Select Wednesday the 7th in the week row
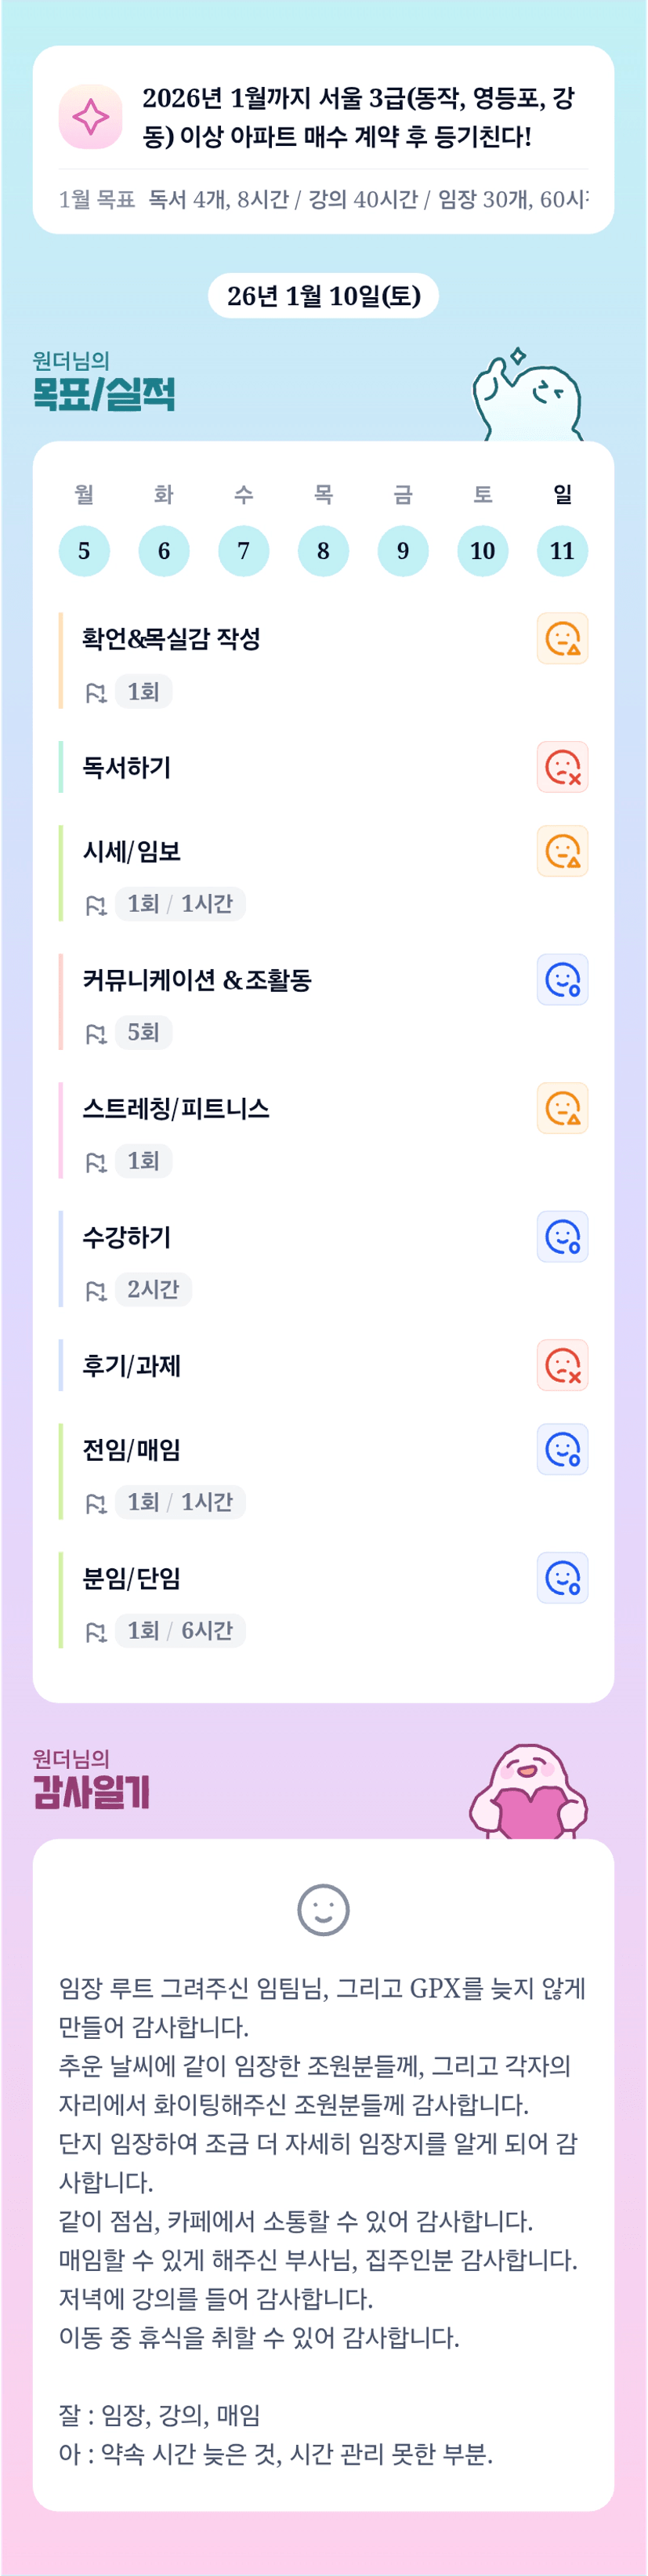 [x=244, y=551]
